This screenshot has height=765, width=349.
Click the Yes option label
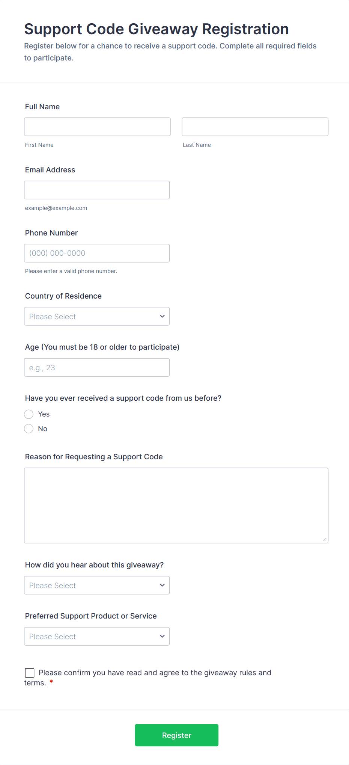(44, 414)
